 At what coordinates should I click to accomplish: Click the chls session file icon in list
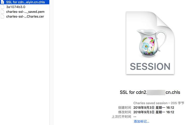2,2
